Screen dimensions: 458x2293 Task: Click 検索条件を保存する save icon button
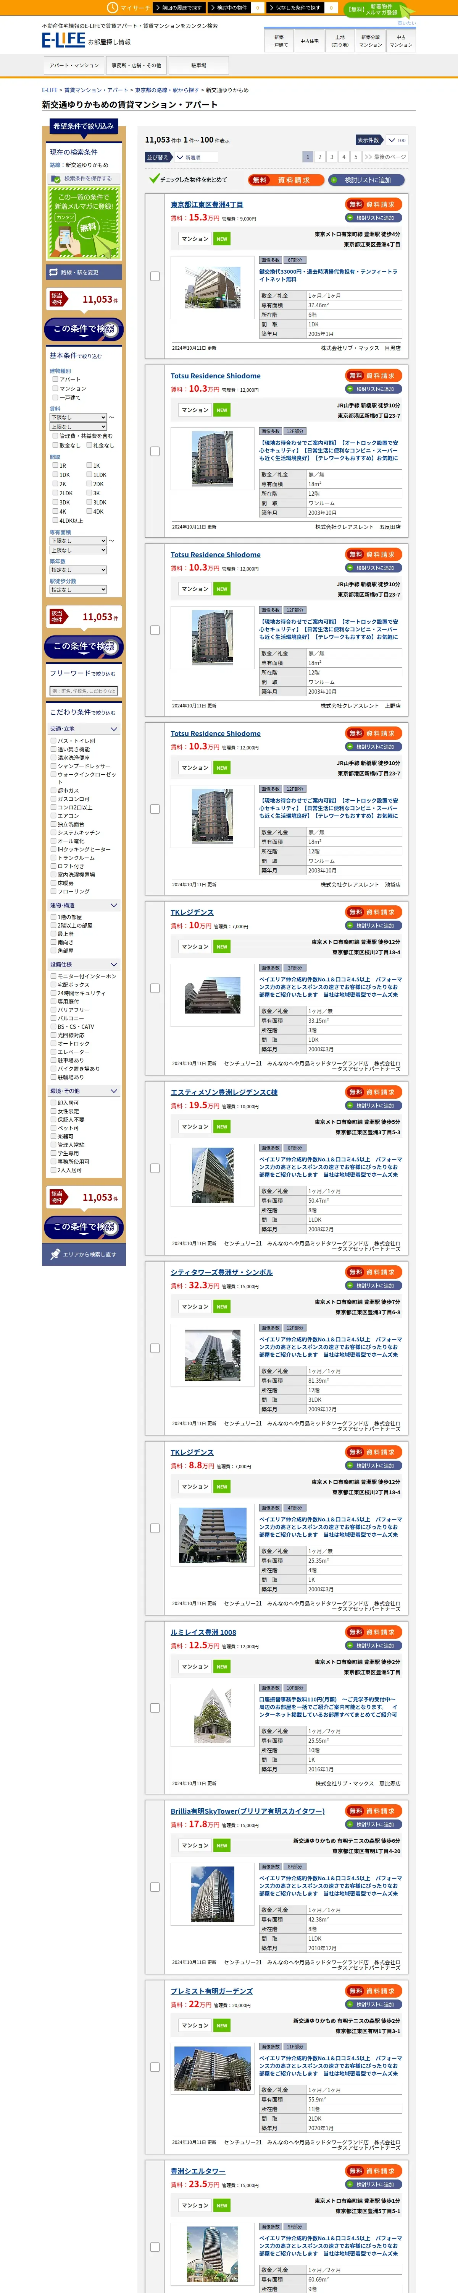[83, 178]
